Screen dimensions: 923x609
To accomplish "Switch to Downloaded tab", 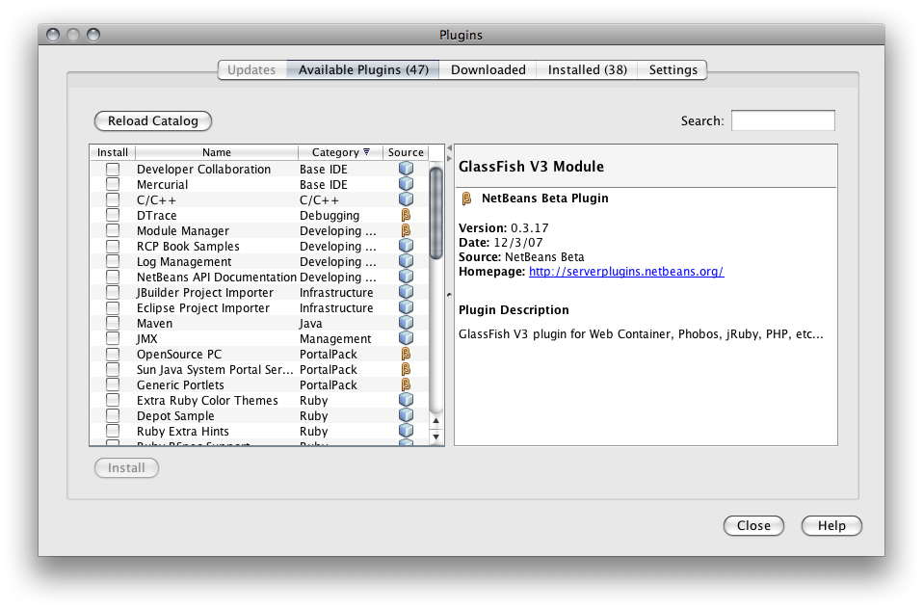I will (x=488, y=69).
